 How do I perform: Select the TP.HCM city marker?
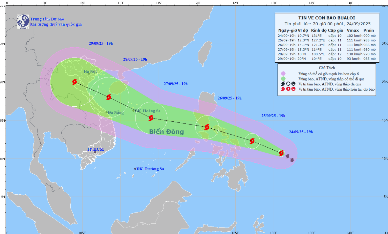point(95,152)
